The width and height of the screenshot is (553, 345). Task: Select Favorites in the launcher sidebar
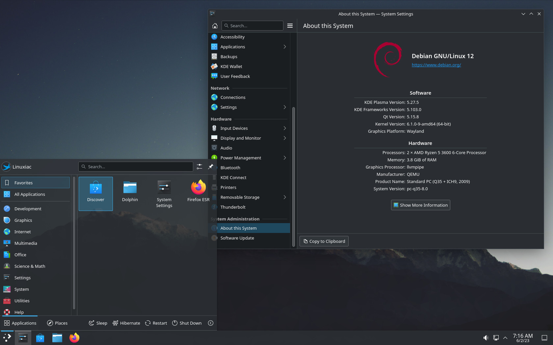[x=36, y=183]
